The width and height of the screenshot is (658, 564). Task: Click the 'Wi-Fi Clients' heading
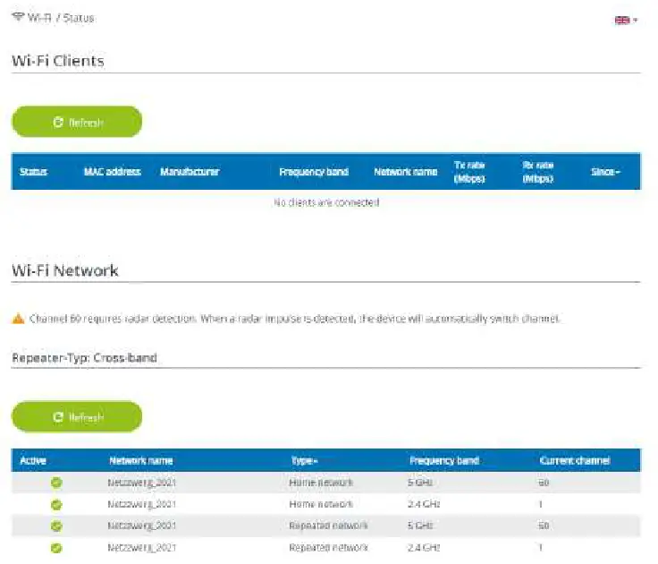coord(58,61)
